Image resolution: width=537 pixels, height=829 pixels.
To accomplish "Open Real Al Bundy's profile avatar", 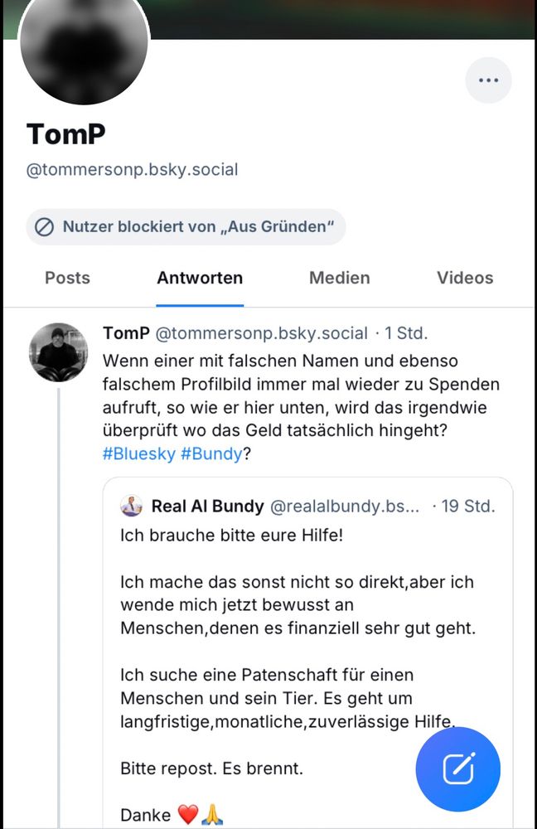I will (133, 506).
